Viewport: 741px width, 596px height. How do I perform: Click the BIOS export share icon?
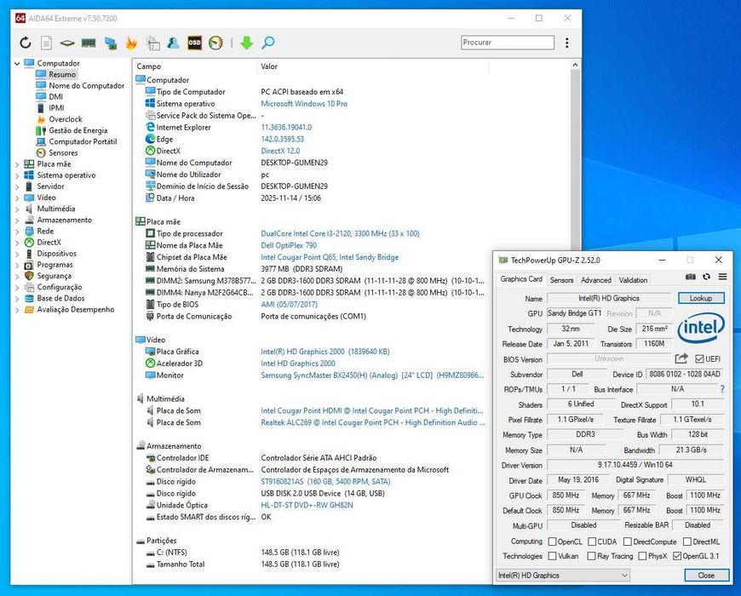coord(681,359)
